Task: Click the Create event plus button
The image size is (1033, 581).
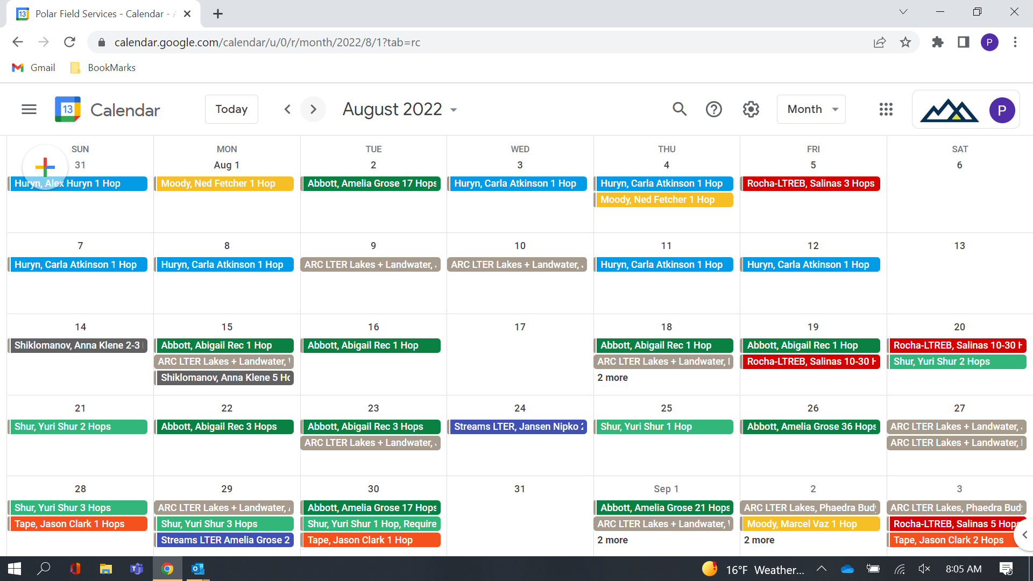Action: tap(45, 167)
